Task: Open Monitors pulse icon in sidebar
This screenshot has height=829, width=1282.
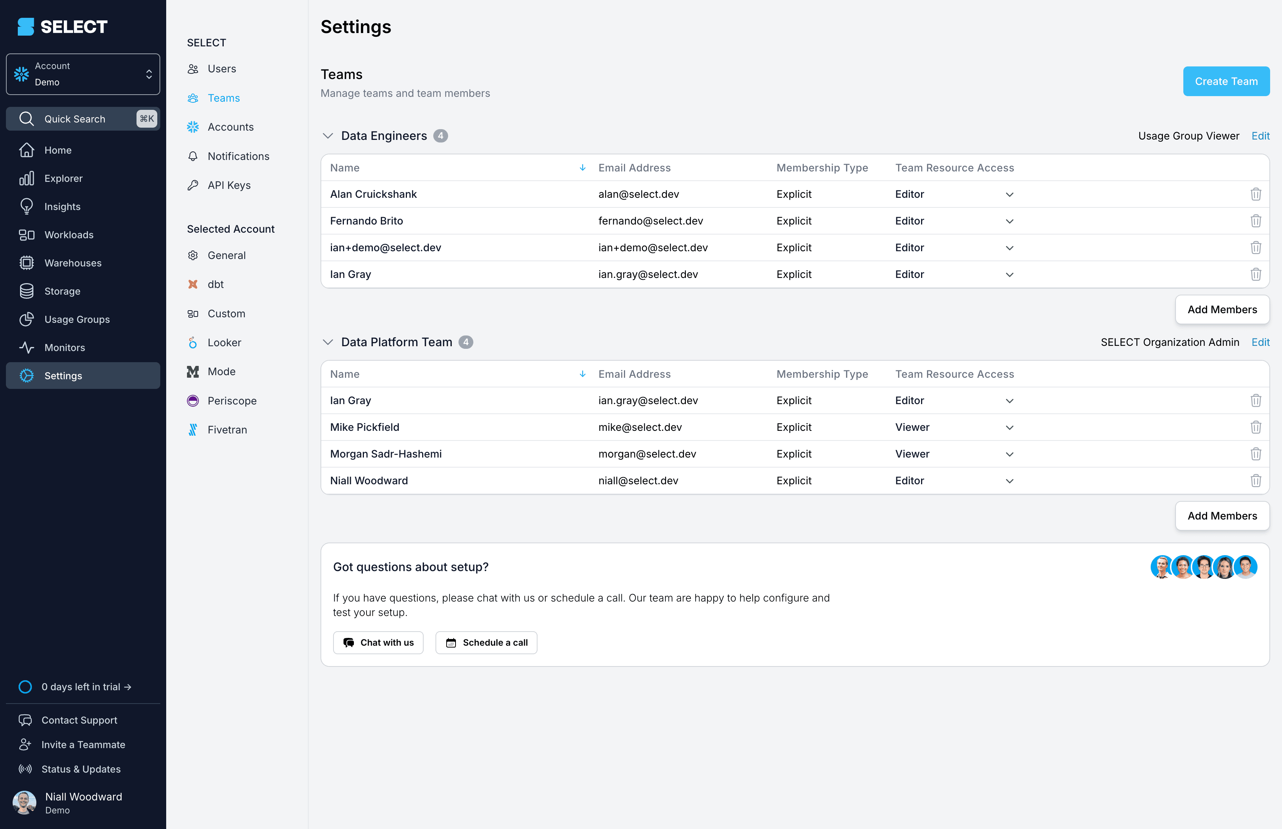Action: (26, 347)
